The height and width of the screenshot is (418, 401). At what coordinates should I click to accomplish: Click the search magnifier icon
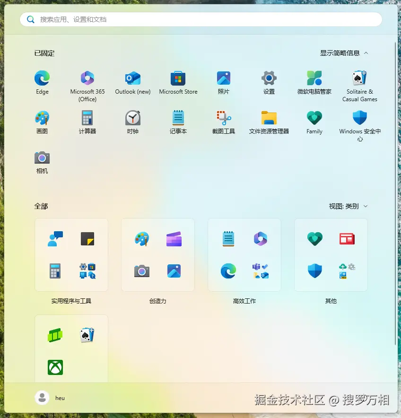(31, 19)
